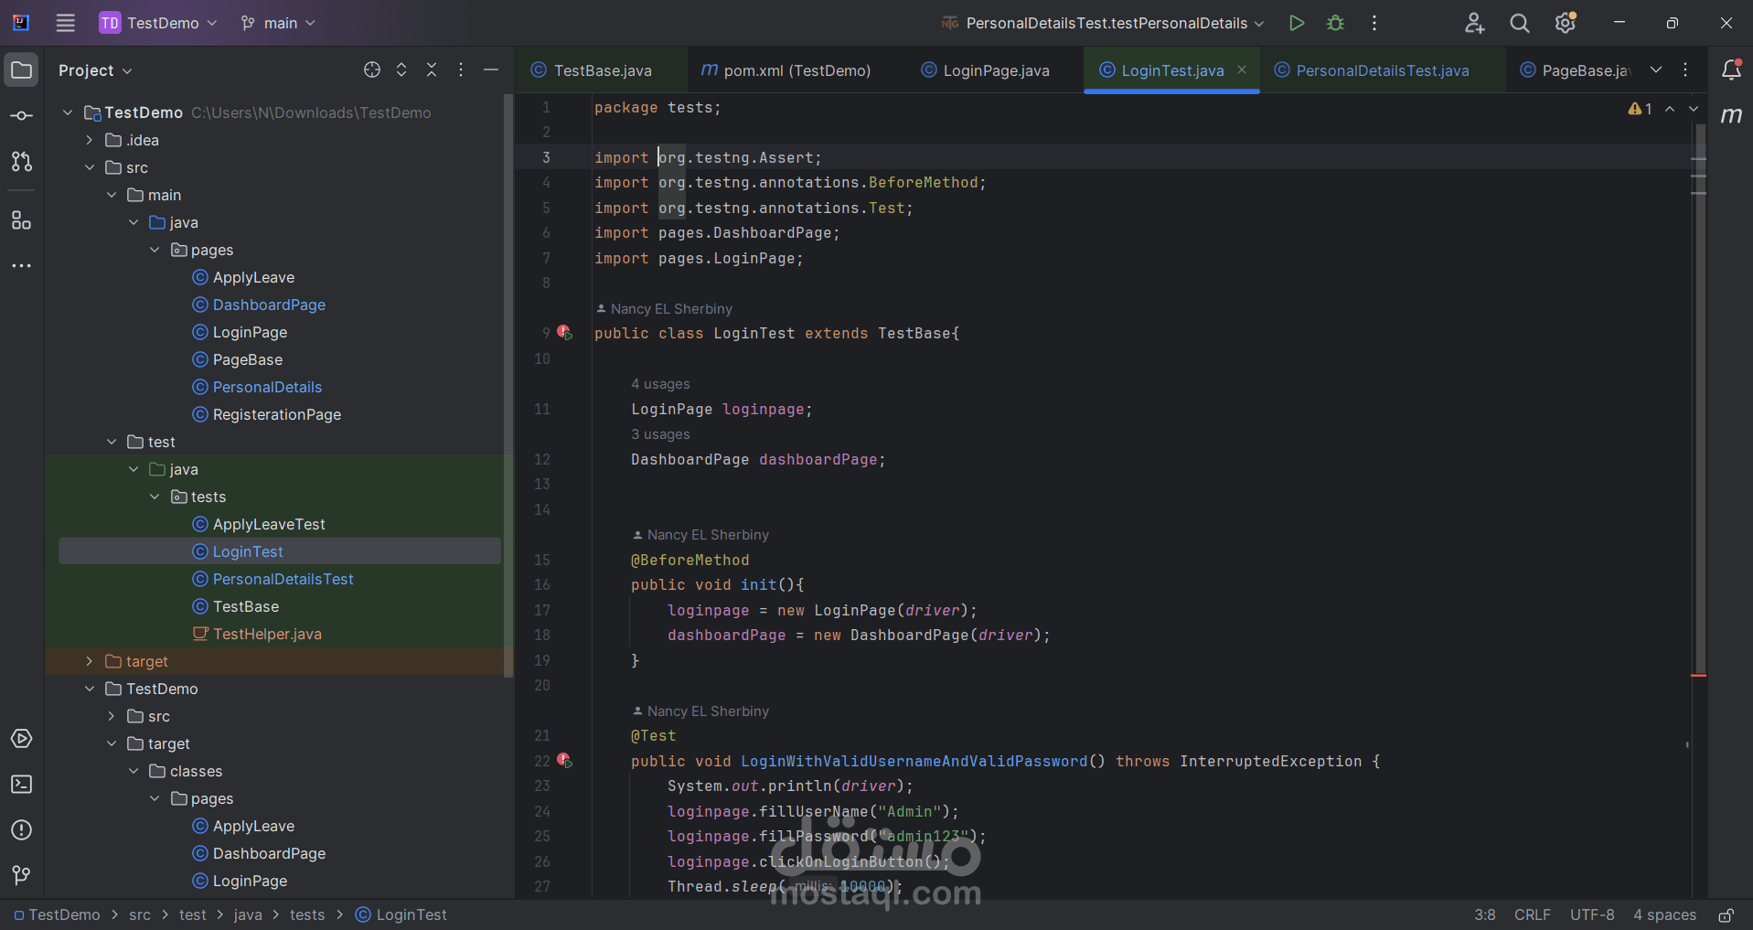Open the Structure tool window
1753x930 pixels.
[22, 220]
